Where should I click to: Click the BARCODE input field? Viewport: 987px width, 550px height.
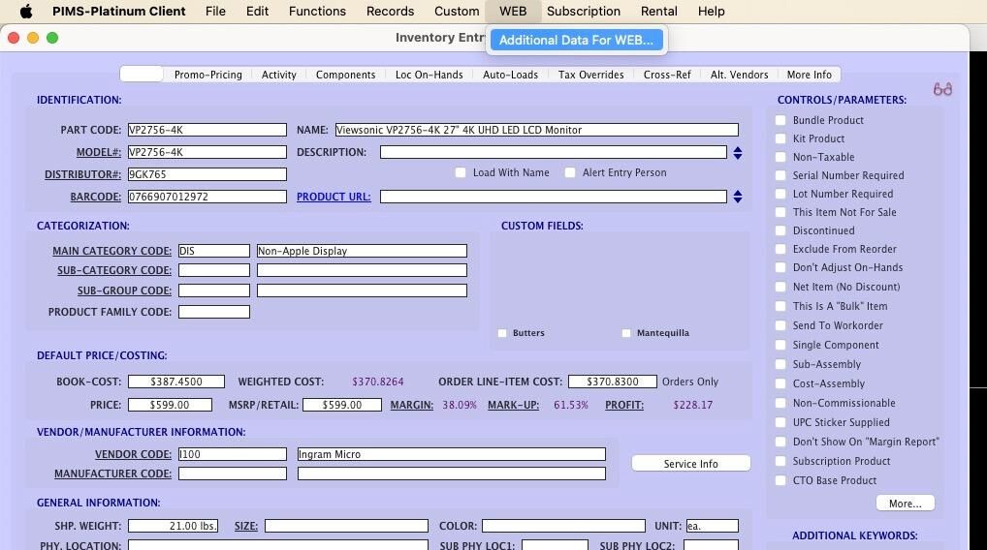pyautogui.click(x=207, y=197)
